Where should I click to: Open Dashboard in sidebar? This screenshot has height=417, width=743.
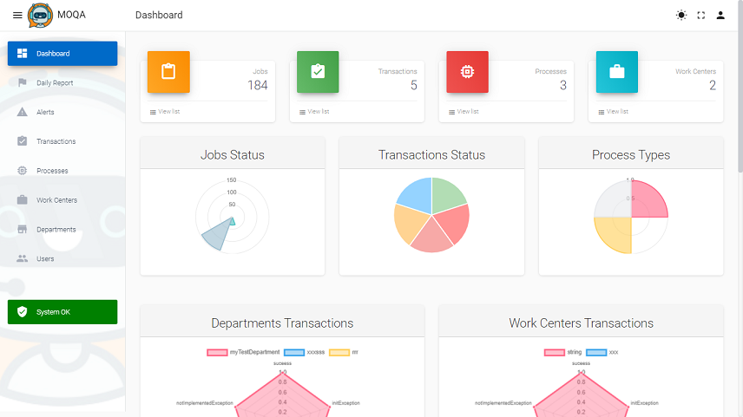pos(62,54)
